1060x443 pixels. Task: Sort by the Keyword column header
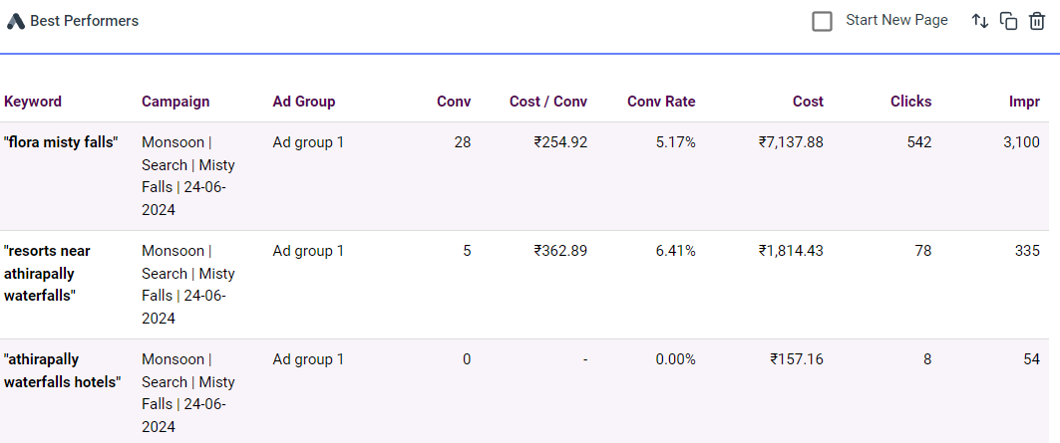pos(33,102)
